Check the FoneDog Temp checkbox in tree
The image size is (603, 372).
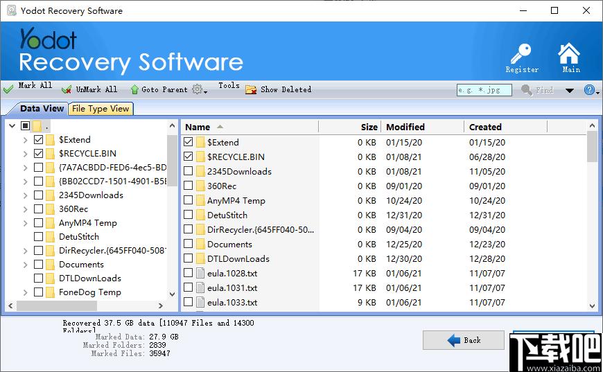[38, 292]
